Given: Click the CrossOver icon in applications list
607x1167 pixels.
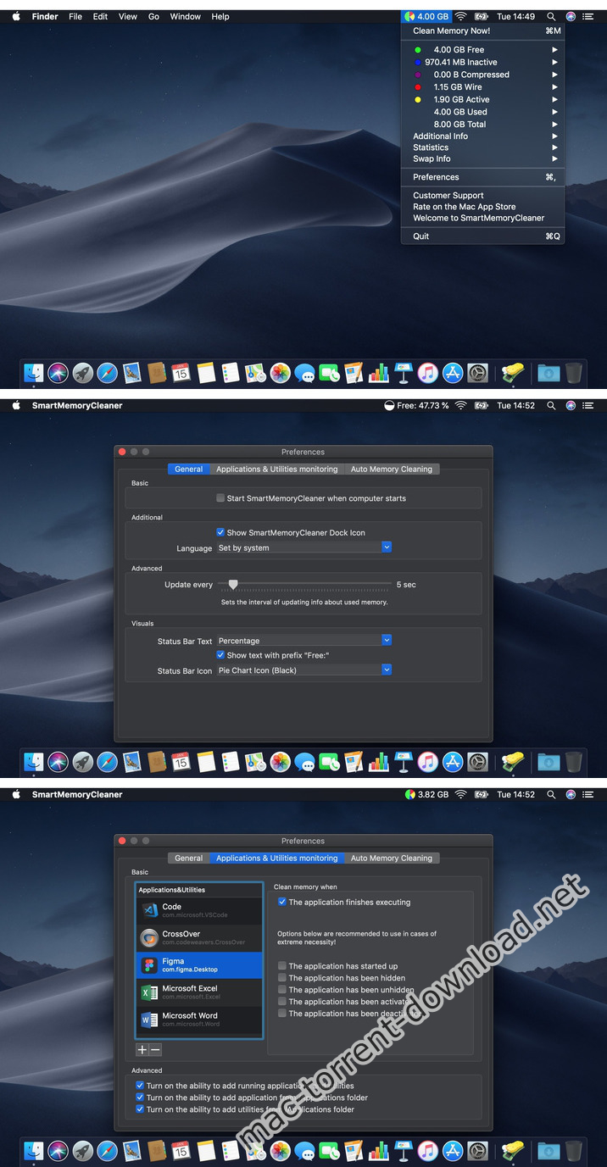Looking at the screenshot, I should (149, 937).
